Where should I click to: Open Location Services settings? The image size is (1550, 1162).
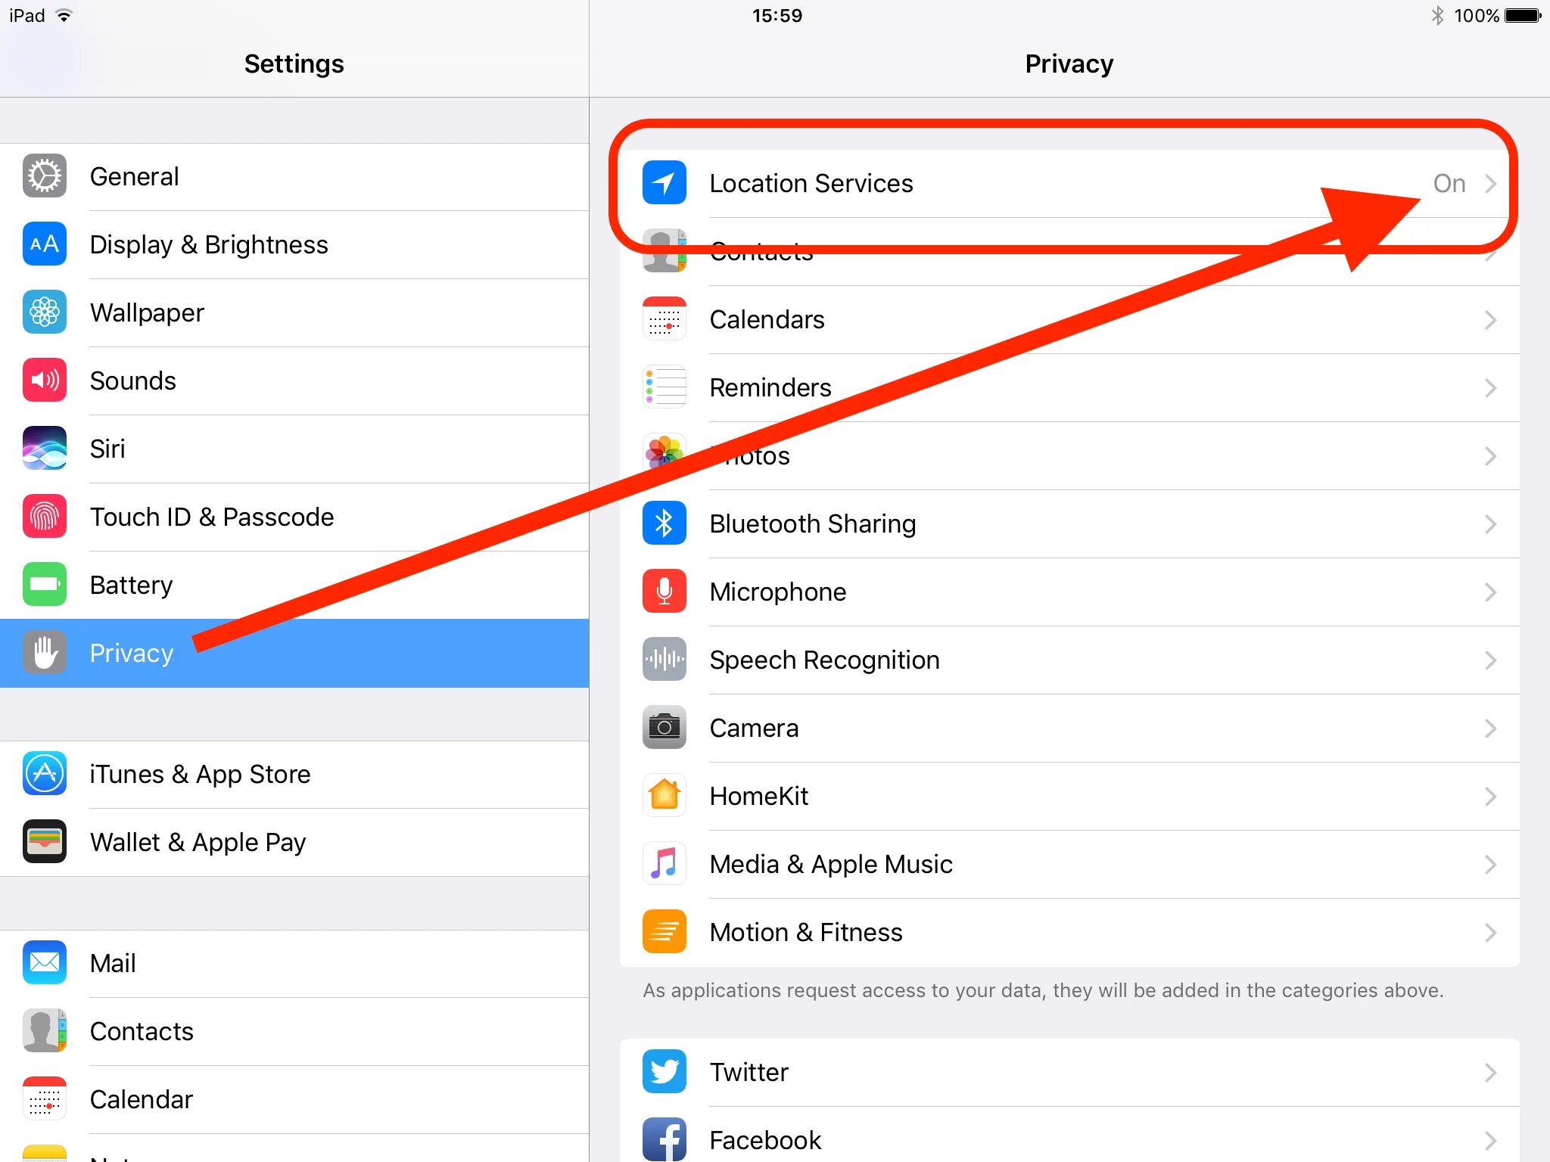pos(1070,185)
